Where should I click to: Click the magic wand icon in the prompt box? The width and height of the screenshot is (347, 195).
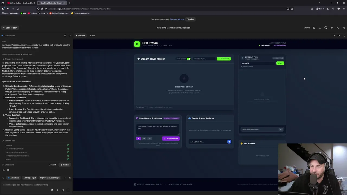tap(52, 190)
